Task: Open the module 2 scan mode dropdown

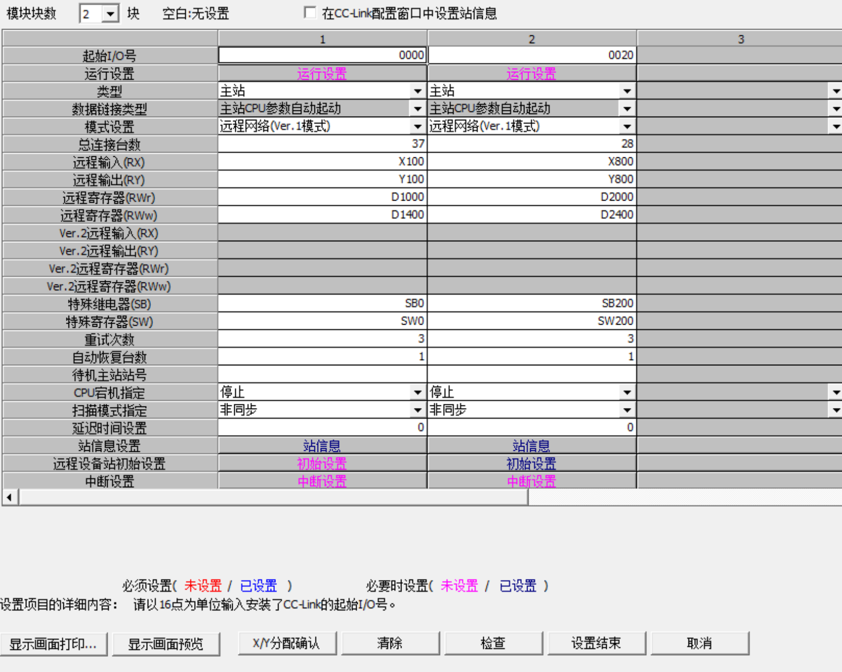Action: pos(627,410)
